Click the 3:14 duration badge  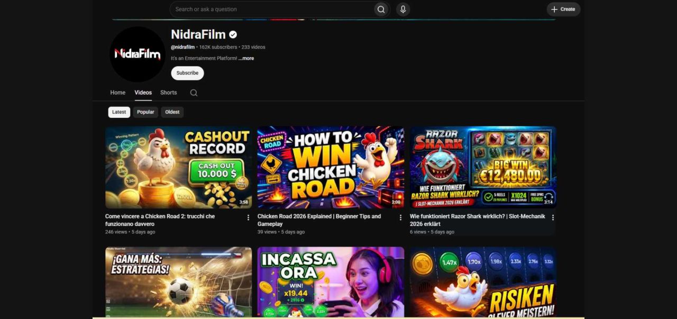pyautogui.click(x=548, y=202)
